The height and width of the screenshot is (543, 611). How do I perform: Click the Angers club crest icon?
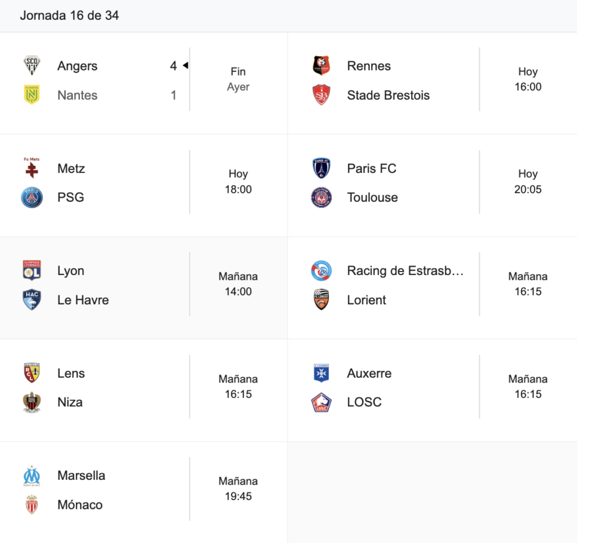coord(32,66)
